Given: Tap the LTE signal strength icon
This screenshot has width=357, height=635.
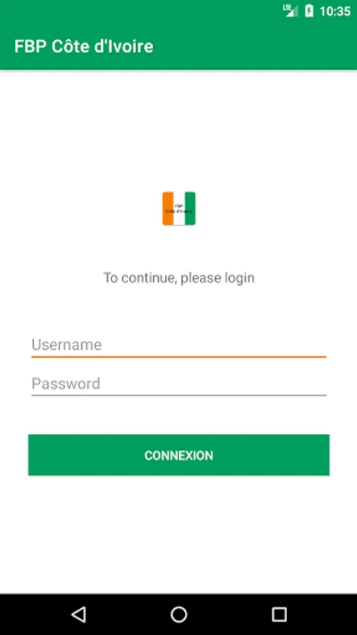Looking at the screenshot, I should tap(291, 11).
